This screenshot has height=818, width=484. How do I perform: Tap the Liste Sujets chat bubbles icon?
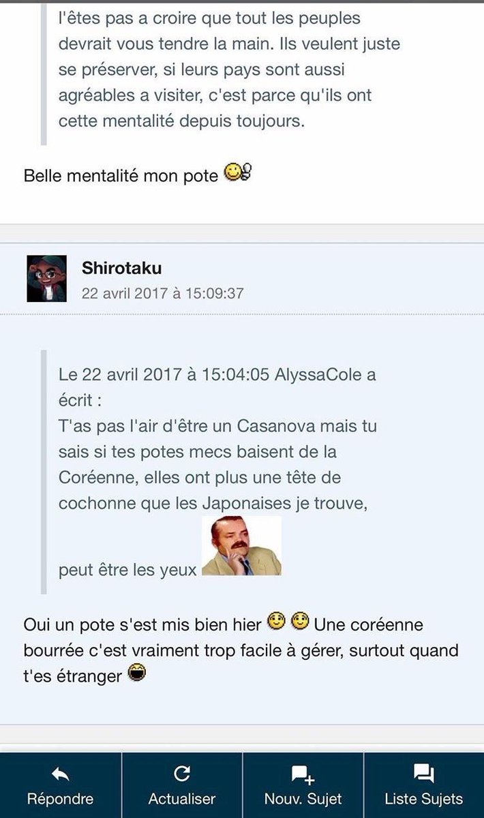(x=424, y=774)
